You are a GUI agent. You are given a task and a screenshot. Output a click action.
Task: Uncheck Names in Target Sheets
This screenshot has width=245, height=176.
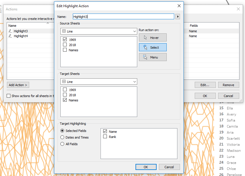(x=65, y=100)
